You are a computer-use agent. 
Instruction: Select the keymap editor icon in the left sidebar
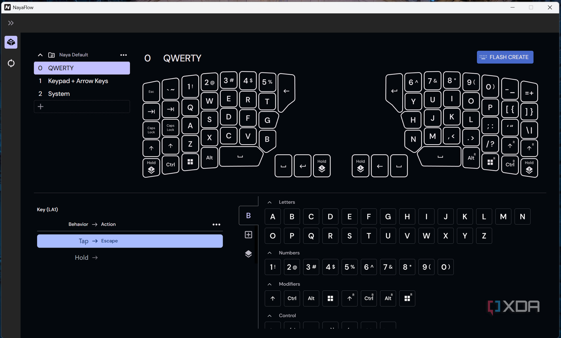coord(11,42)
